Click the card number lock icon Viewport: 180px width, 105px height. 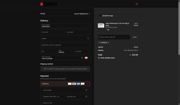pyautogui.click(x=86, y=90)
